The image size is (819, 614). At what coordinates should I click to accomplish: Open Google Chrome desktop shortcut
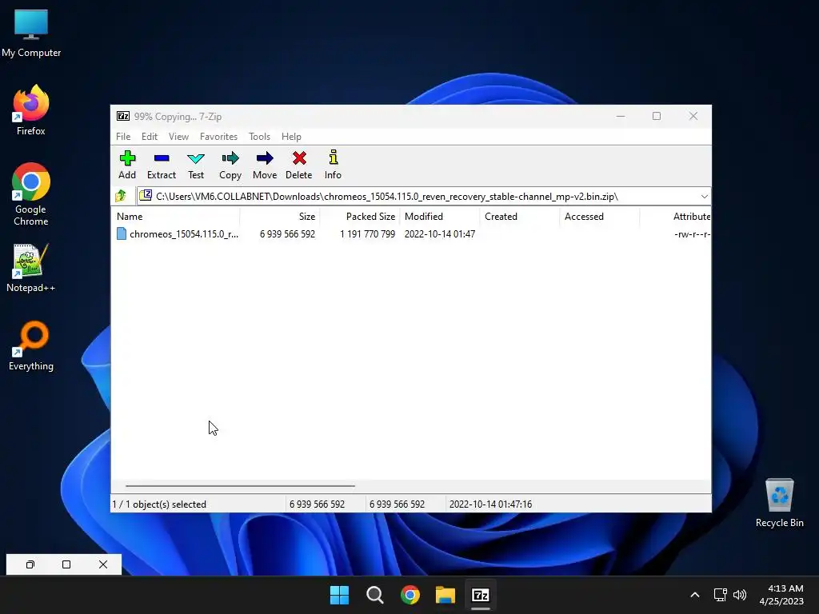pos(31,194)
